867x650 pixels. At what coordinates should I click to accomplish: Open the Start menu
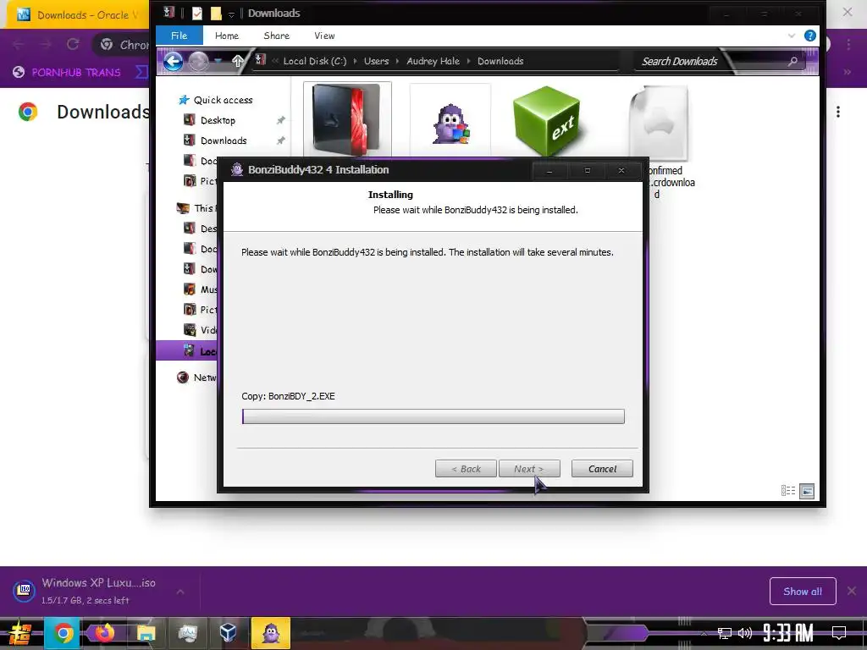pos(20,633)
